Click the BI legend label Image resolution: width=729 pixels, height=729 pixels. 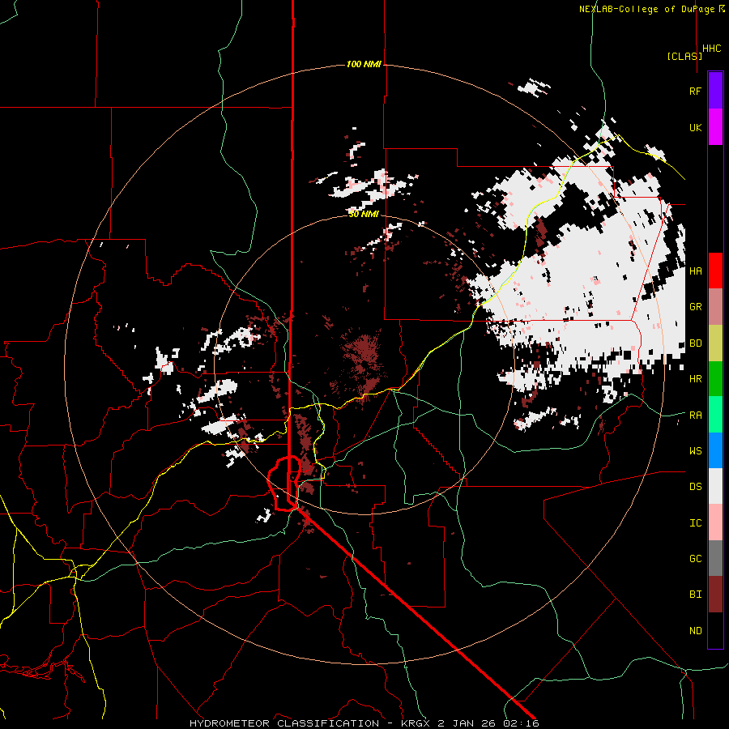click(695, 595)
